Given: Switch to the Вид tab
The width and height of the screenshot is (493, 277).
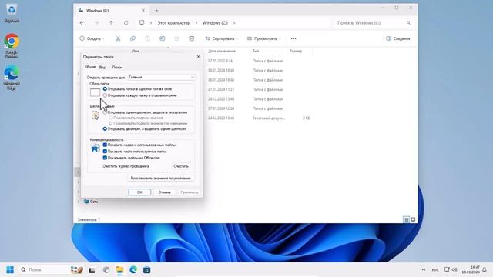Looking at the screenshot, I should 102,67.
